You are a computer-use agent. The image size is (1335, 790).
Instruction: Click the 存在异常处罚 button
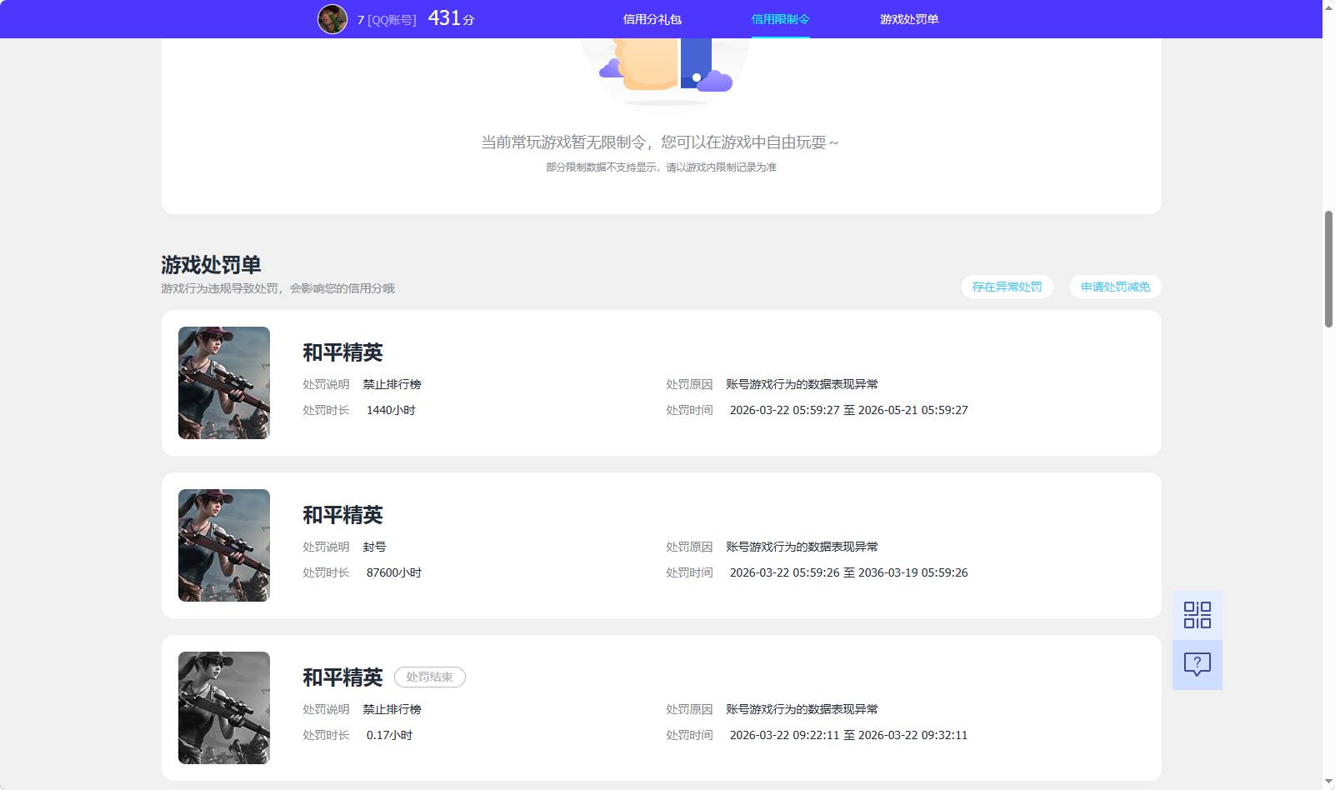click(1007, 287)
